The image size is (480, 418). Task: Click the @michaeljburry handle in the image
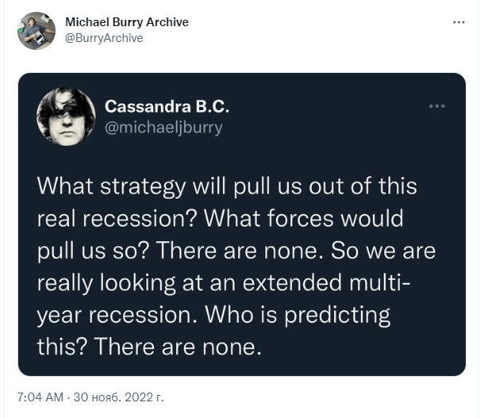[163, 128]
